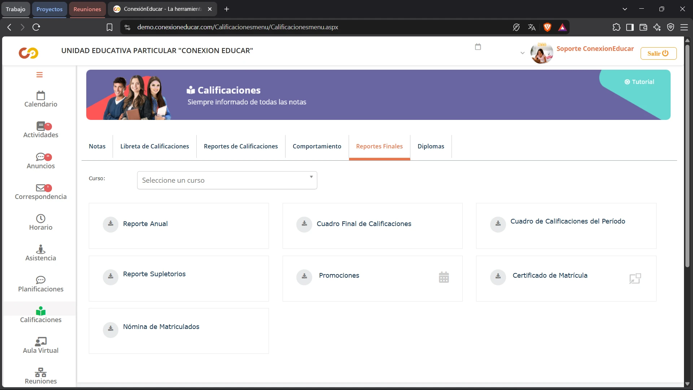Viewport: 693px width, 390px height.
Task: Toggle the browser sidebar panel icon
Action: (x=630, y=27)
